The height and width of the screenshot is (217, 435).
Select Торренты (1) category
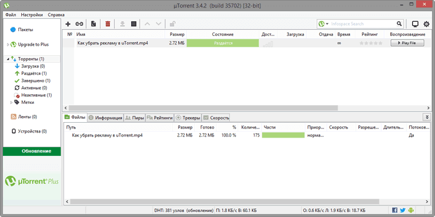coord(31,59)
